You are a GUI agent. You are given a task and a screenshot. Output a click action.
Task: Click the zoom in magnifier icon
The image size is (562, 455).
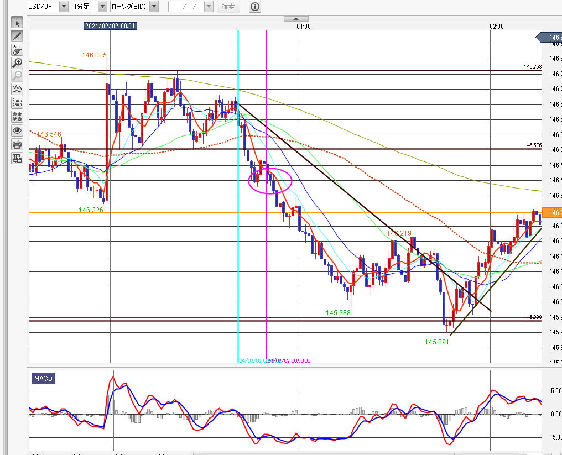[17, 63]
